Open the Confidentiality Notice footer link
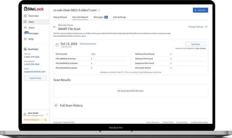232x138 pixels. click(x=199, y=122)
